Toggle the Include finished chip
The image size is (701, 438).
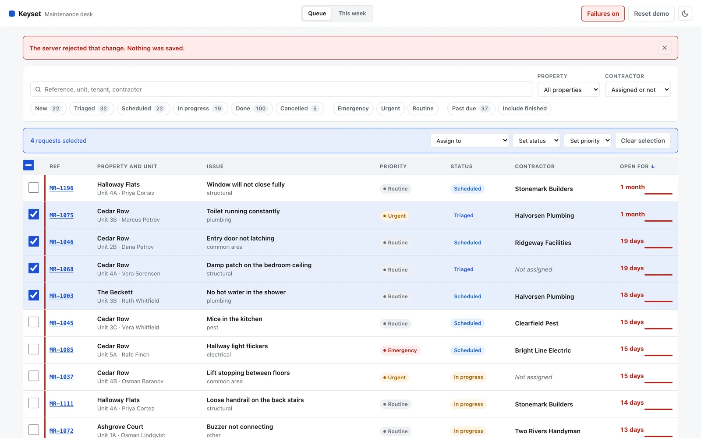click(524, 109)
